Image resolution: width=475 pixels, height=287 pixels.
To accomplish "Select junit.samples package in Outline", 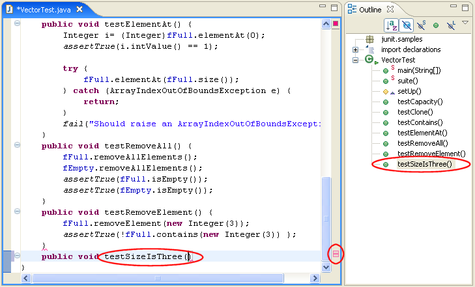I will click(401, 39).
